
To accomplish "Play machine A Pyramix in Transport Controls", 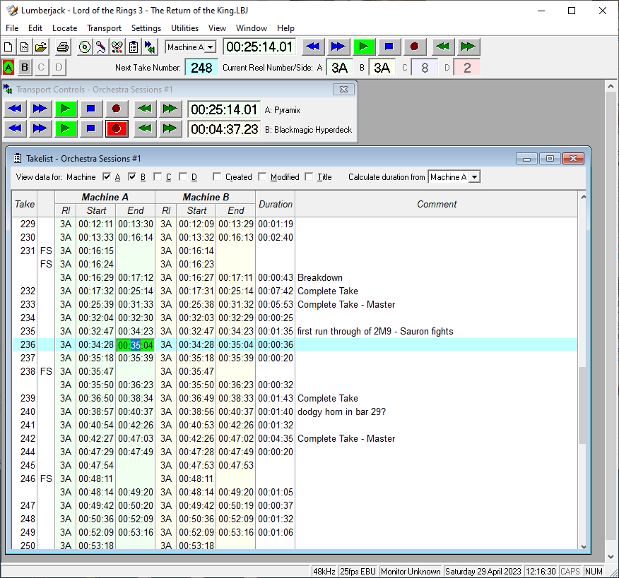I will click(x=66, y=109).
